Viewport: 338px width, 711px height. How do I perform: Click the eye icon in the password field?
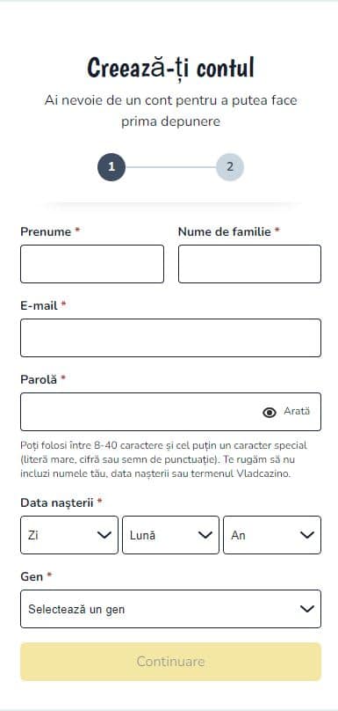(x=270, y=412)
